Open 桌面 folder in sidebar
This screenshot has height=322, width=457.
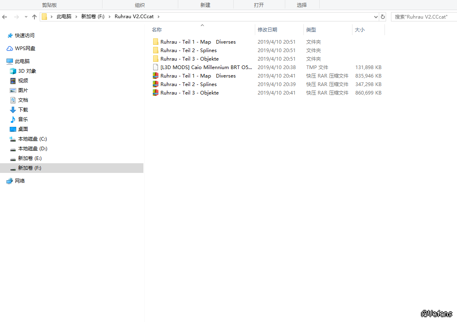click(23, 129)
